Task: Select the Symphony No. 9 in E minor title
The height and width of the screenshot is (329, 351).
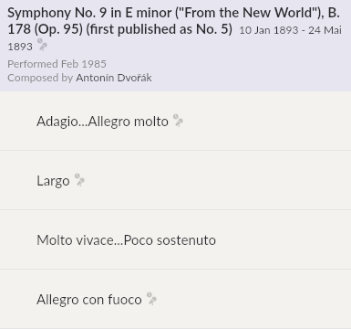Action: [x=173, y=21]
